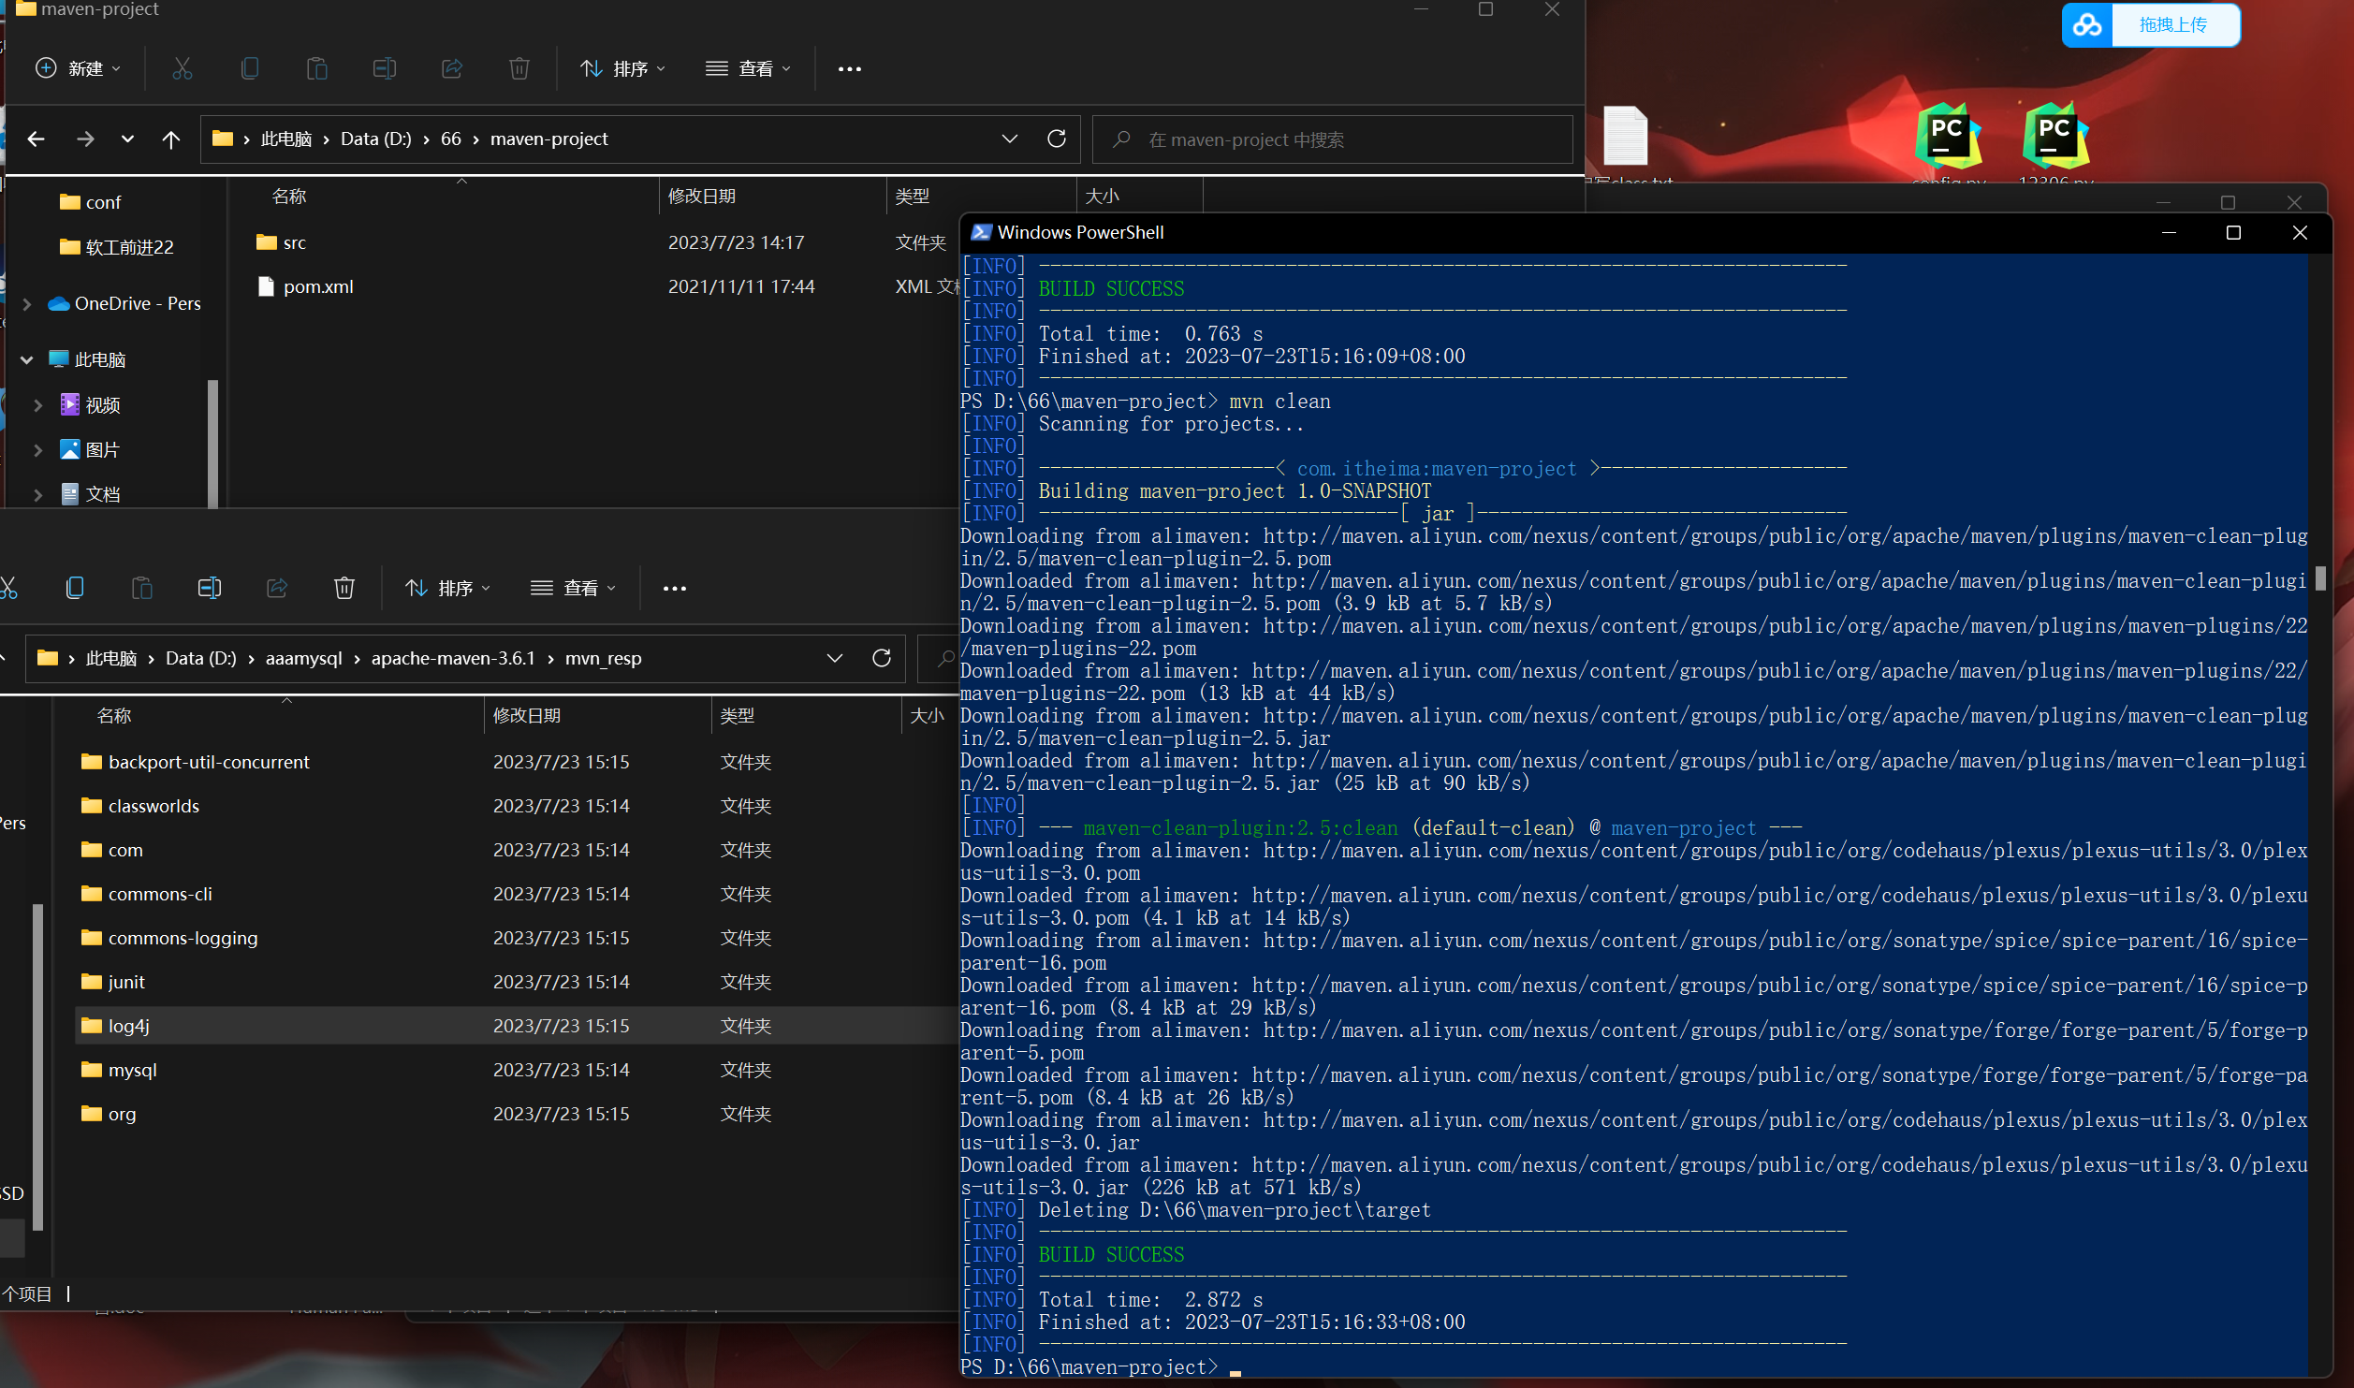Click the 名称 column header in top list

point(289,197)
